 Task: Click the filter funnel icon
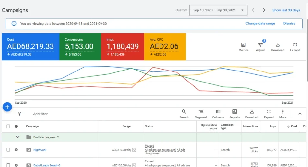click(x=19, y=114)
